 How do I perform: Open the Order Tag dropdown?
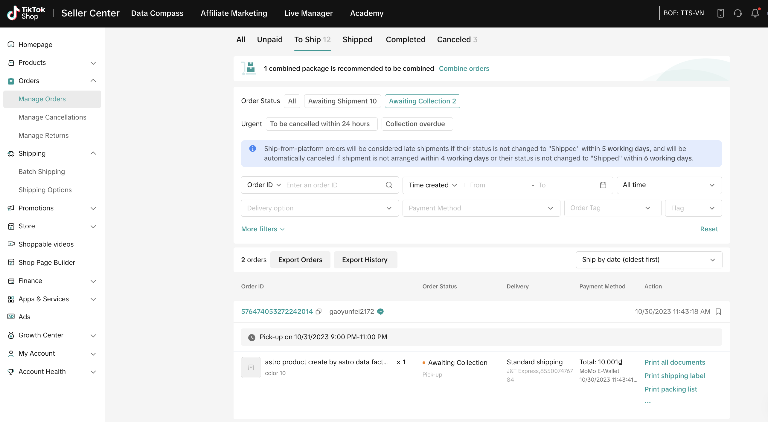[x=613, y=208]
